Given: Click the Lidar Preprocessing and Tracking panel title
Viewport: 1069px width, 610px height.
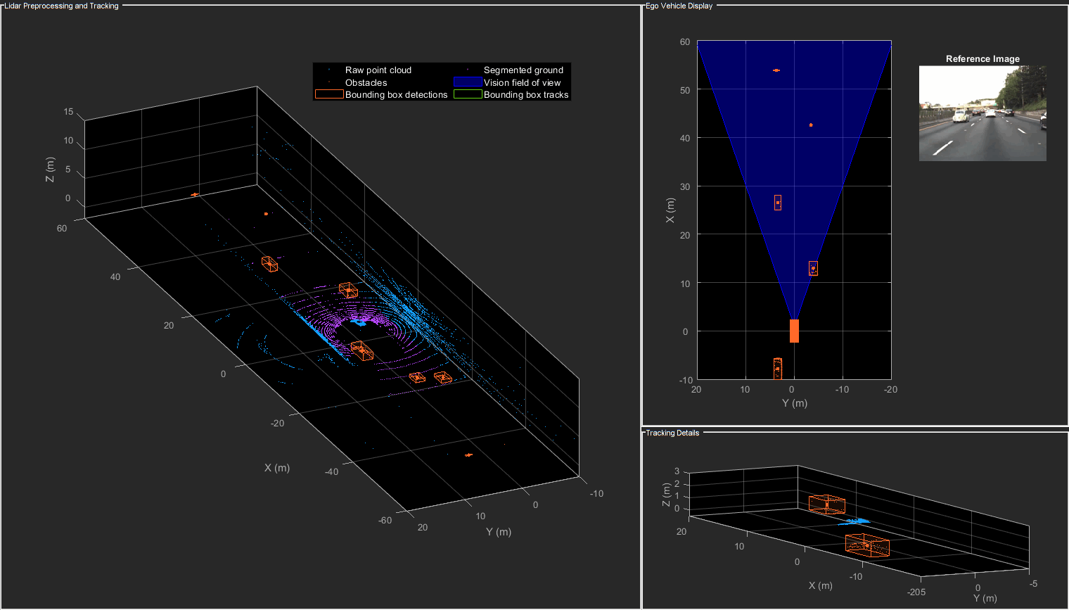Looking at the screenshot, I should (x=62, y=6).
